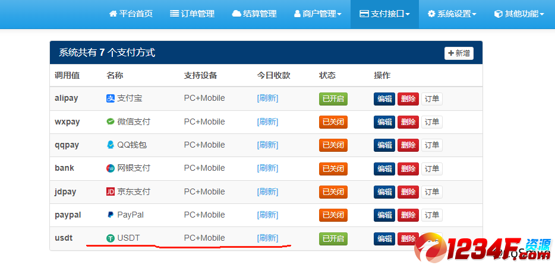Click the QQ钱包 penguin icon
Image resolution: width=555 pixels, height=265 pixels.
click(x=111, y=145)
